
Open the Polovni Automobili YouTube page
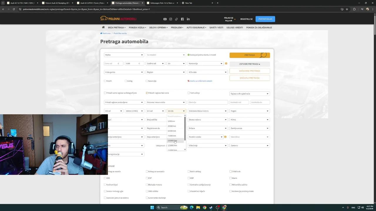(165, 19)
